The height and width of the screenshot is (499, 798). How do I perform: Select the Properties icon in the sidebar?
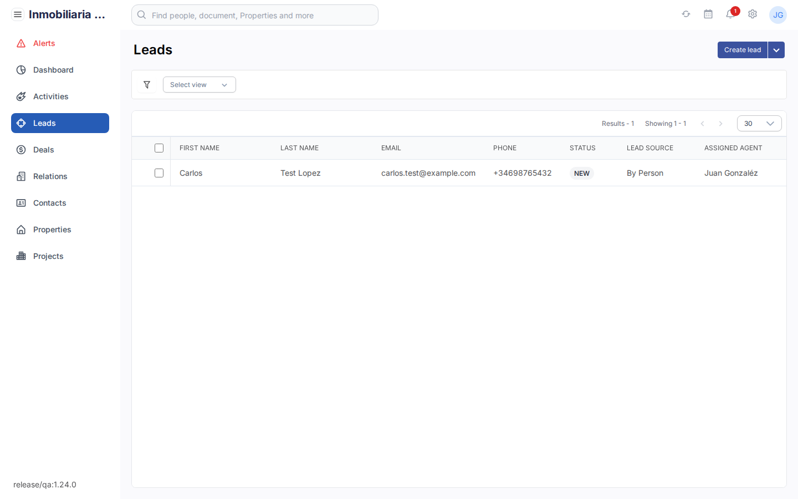(21, 230)
